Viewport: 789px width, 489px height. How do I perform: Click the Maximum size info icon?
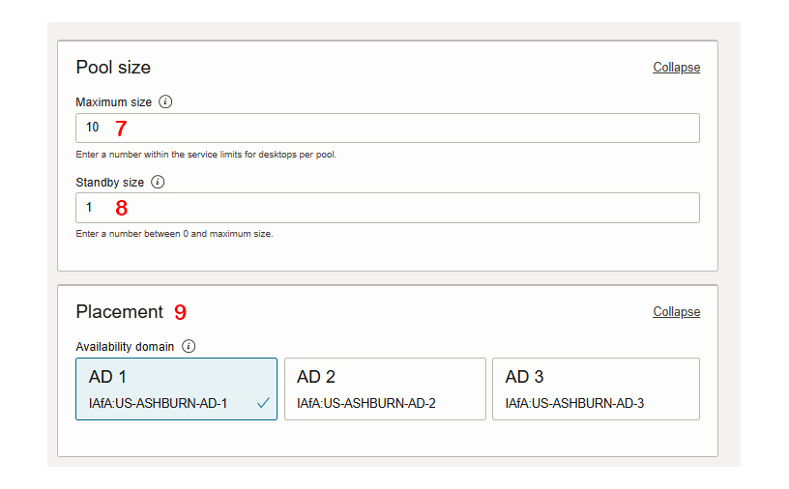pos(165,101)
